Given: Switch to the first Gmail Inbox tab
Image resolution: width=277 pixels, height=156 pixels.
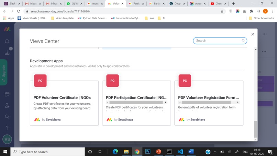Looking at the screenshot, I should [x=33, y=3].
